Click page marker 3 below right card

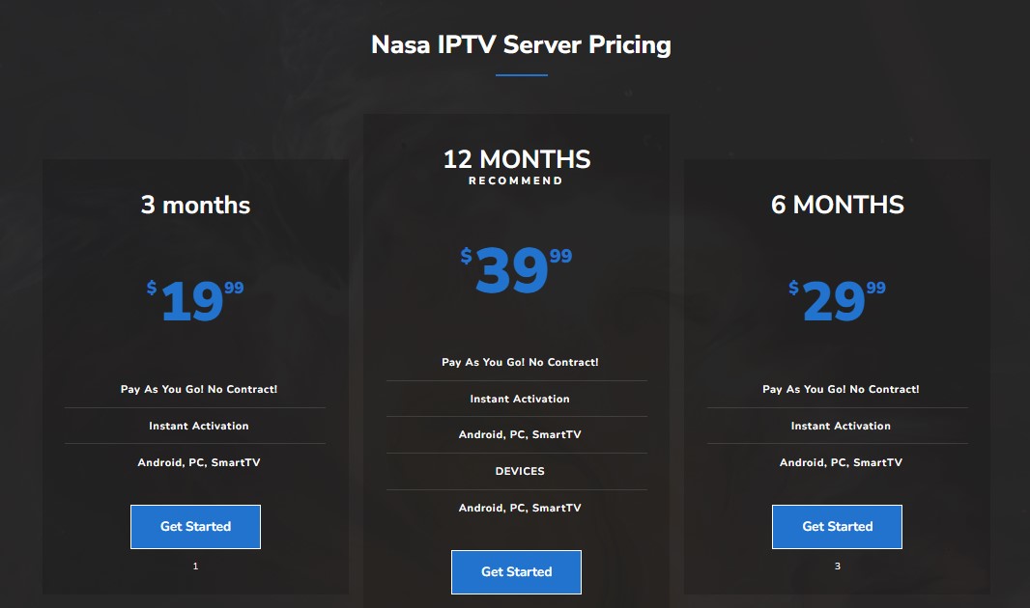(837, 566)
